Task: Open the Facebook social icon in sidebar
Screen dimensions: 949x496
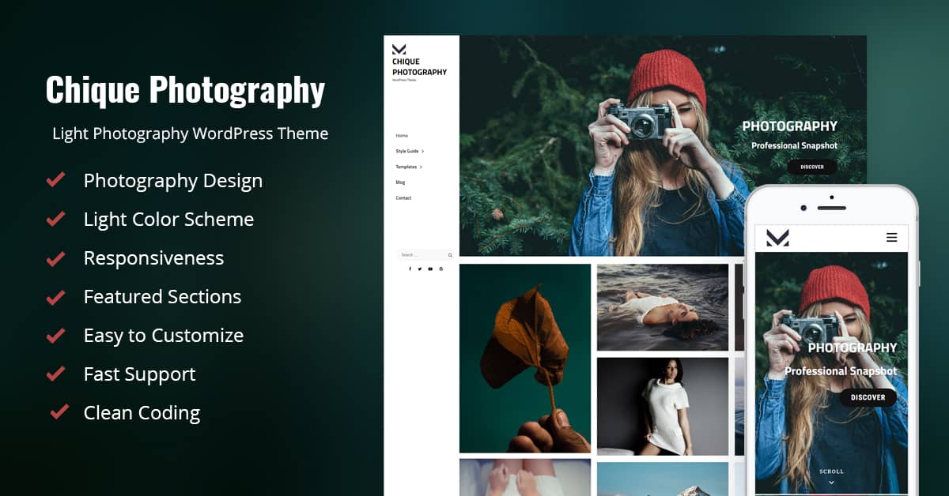Action: pyautogui.click(x=410, y=269)
